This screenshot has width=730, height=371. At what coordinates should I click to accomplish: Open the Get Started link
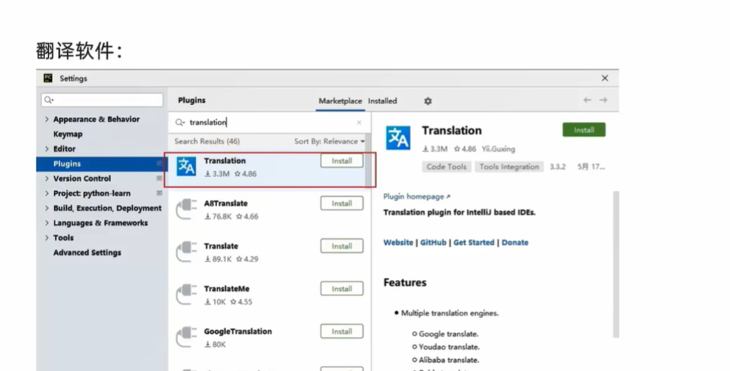[x=474, y=242]
